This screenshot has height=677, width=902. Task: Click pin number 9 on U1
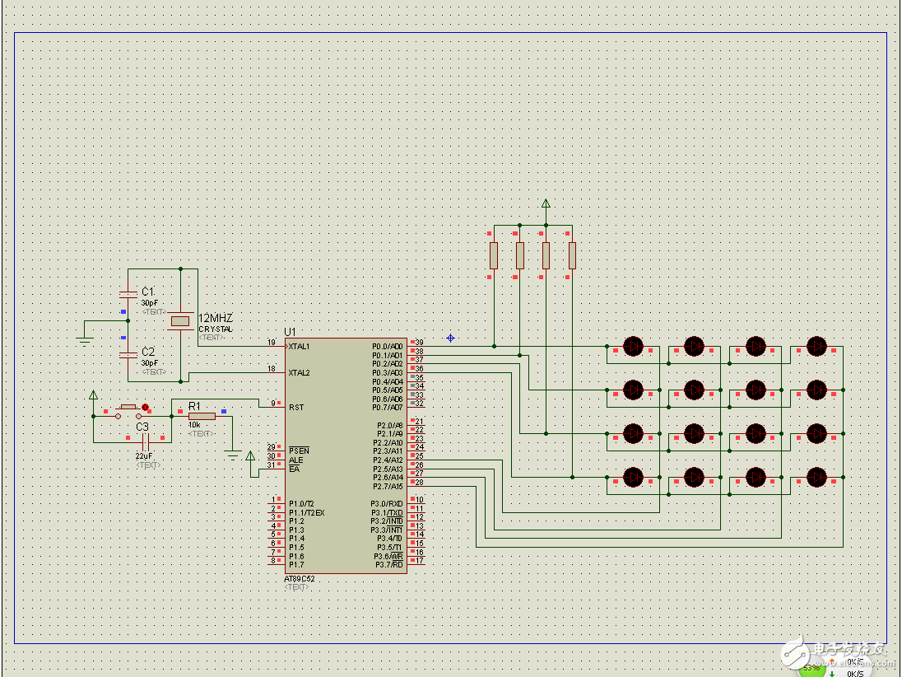pos(273,404)
